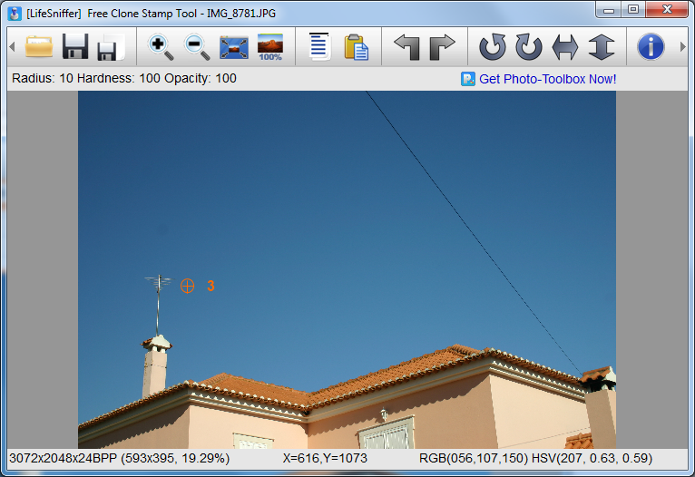
Task: Click the Photo-Toolbox icon beside the link
Action: 467,79
